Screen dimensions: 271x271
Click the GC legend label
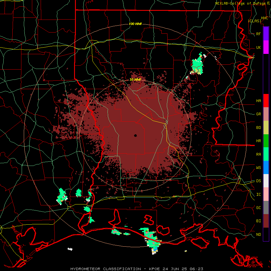[258, 208]
